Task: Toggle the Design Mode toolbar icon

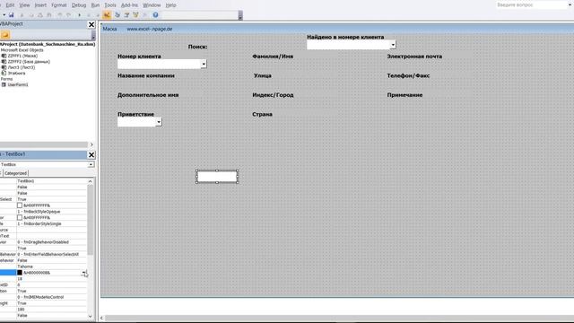Action: (x=107, y=15)
